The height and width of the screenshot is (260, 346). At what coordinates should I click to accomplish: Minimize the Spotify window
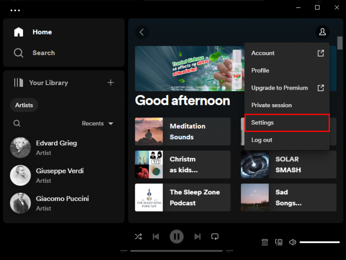[298, 8]
